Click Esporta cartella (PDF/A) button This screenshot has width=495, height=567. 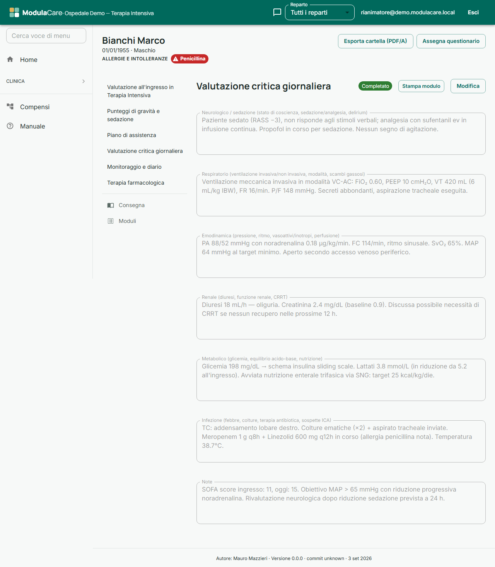point(376,41)
